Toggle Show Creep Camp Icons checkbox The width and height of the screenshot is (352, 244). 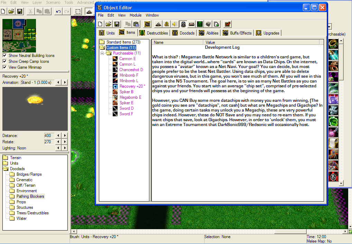click(4, 61)
